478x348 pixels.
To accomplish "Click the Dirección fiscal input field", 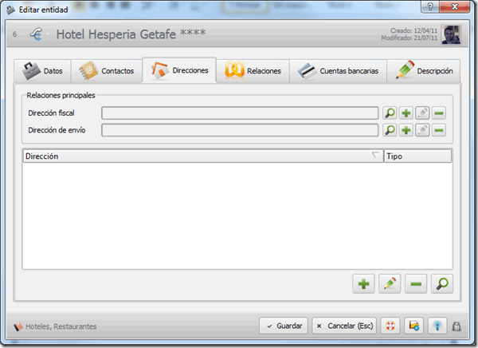I will coord(240,113).
